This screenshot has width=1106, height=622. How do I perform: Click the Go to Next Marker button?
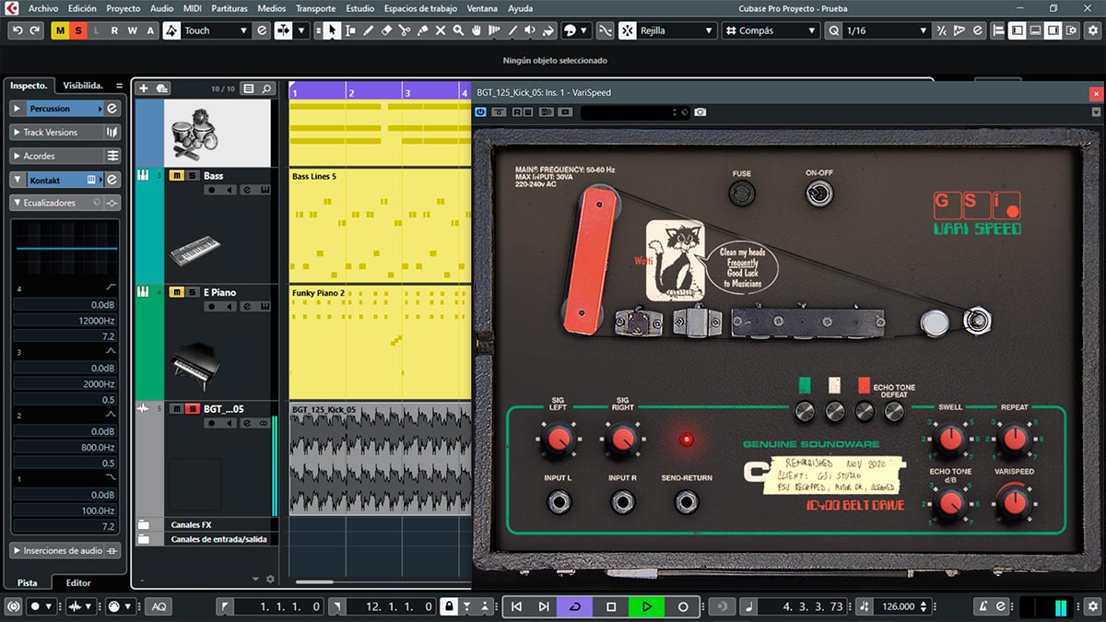coord(544,606)
